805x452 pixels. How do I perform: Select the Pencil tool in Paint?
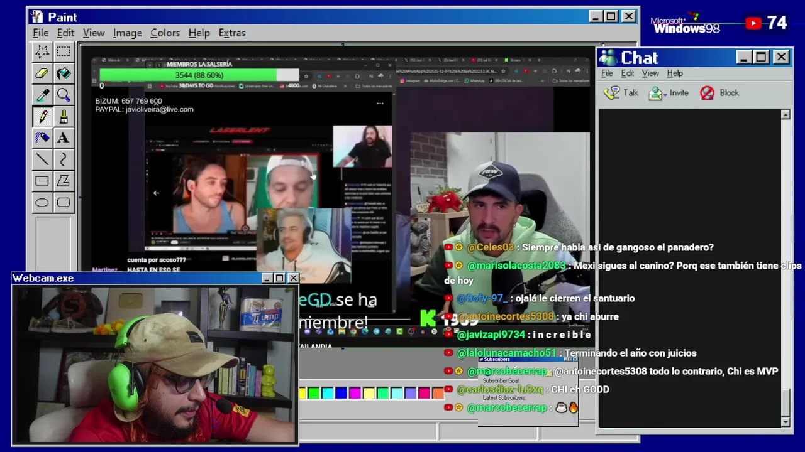42,117
